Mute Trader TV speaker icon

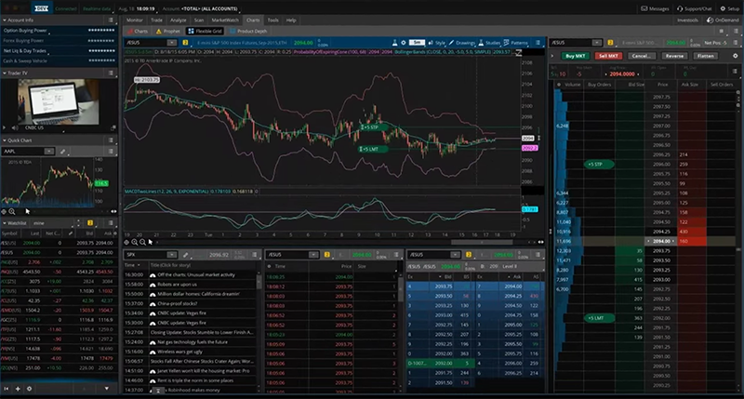(x=15, y=127)
